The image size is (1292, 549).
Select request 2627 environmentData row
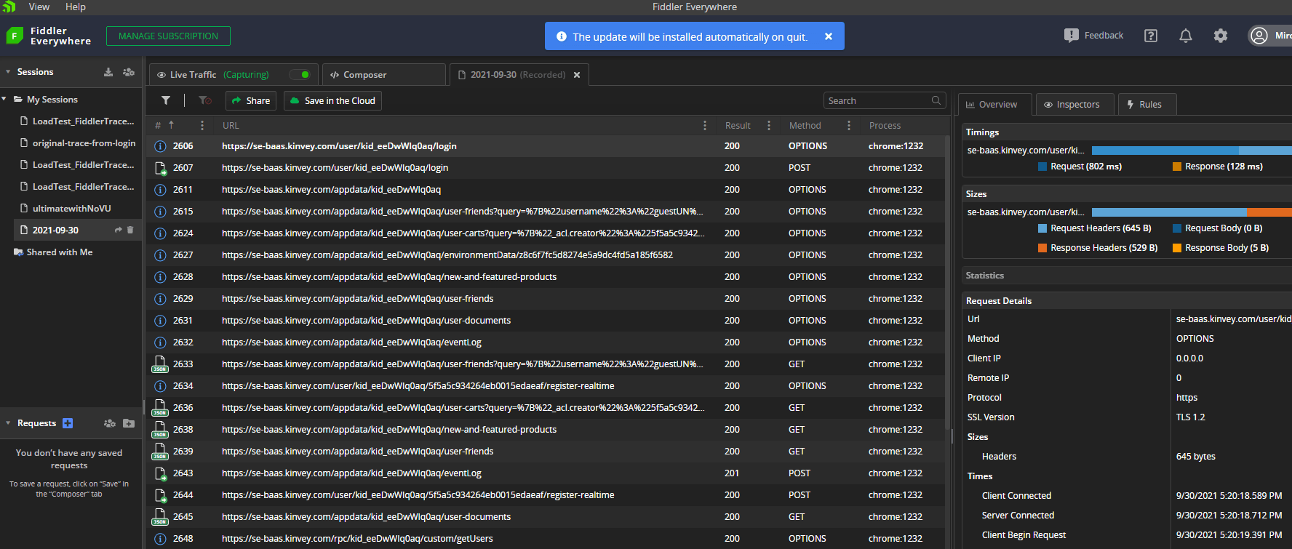[x=547, y=255]
